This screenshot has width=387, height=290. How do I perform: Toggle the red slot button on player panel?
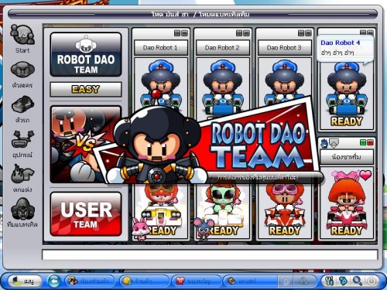[370, 142]
